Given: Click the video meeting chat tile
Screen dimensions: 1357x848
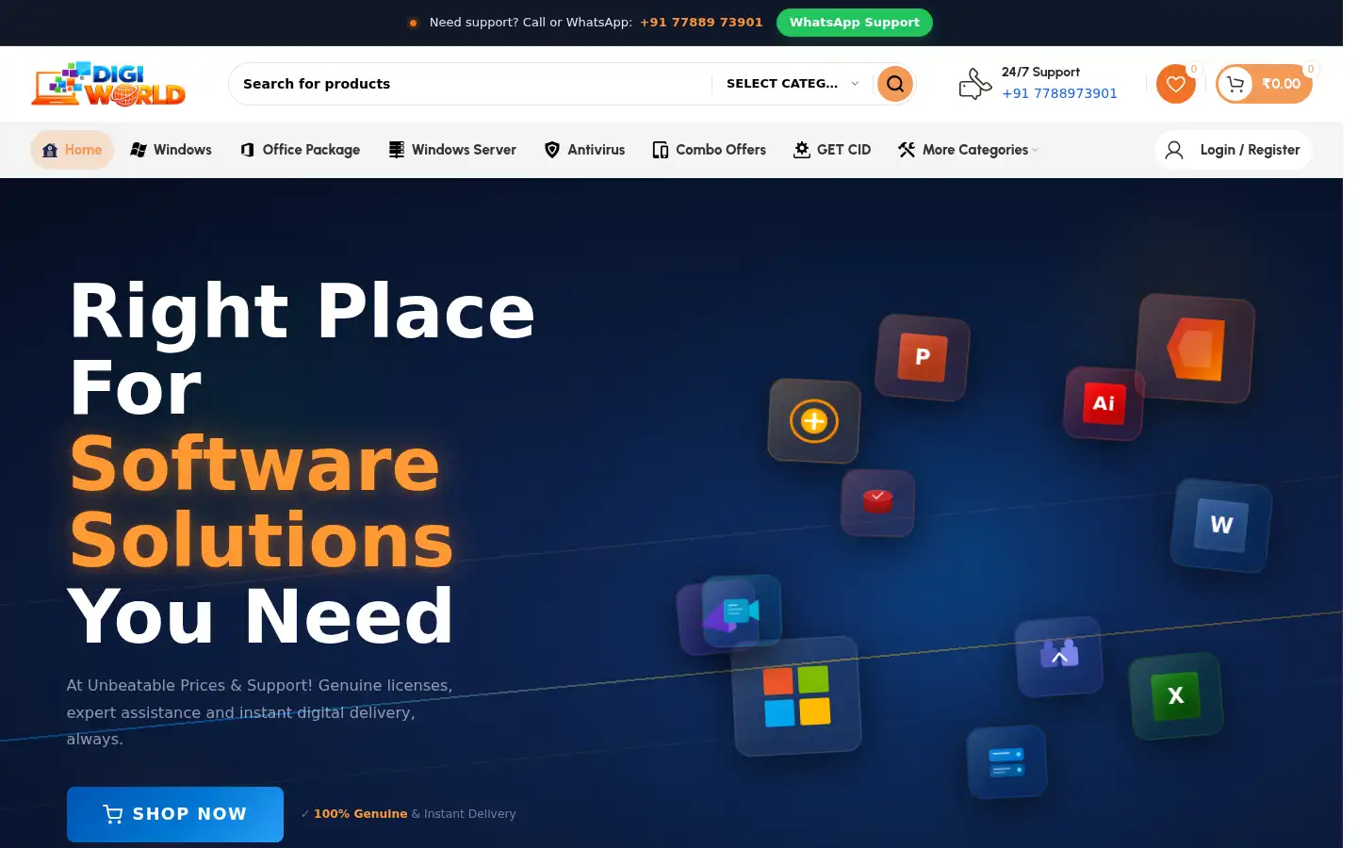Looking at the screenshot, I should coord(742,612).
